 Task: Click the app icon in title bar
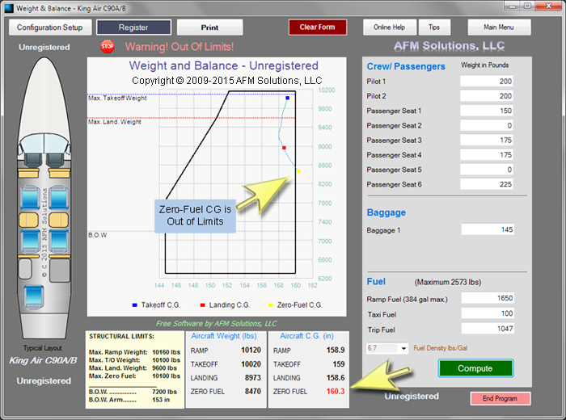coord(9,8)
